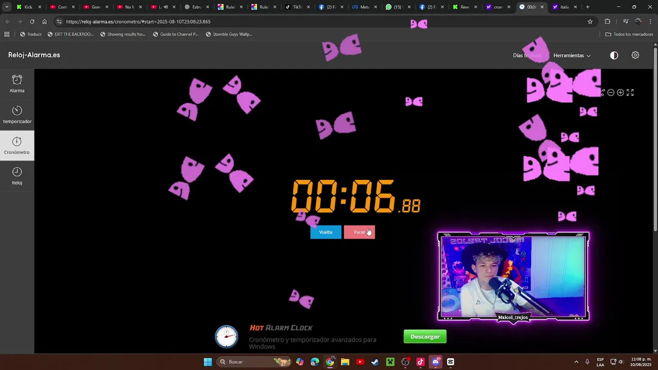The height and width of the screenshot is (370, 658).
Task: Open Discord from the taskbar
Action: pos(435,362)
